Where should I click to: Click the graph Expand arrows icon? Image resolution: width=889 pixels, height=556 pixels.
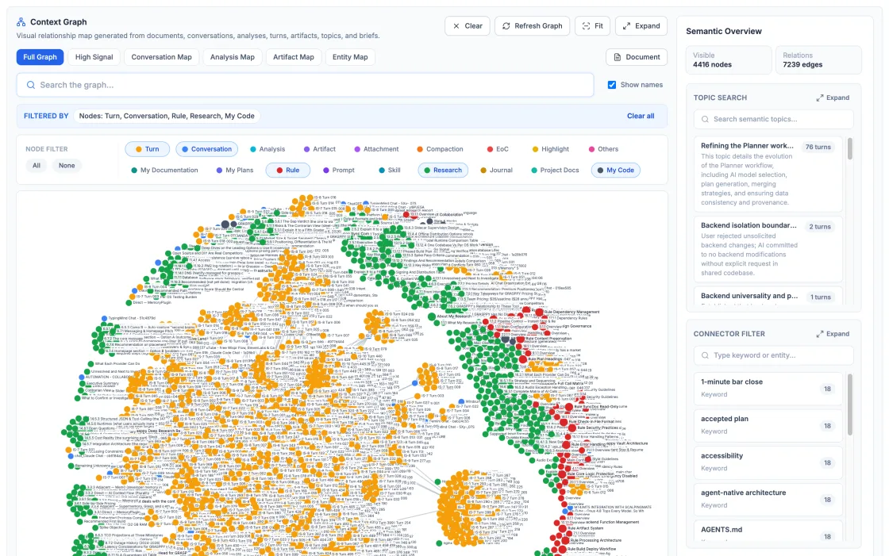pos(626,26)
